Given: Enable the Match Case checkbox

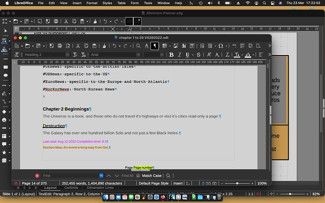Looking at the screenshot, I should [x=138, y=176].
